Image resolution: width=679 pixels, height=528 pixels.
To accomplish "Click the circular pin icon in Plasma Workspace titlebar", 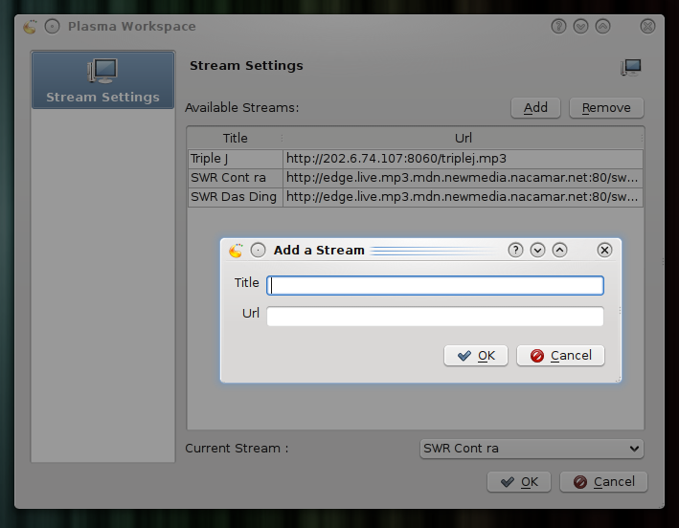I will click(52, 27).
